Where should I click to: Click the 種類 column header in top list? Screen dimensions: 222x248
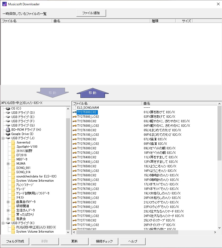coord(155,21)
